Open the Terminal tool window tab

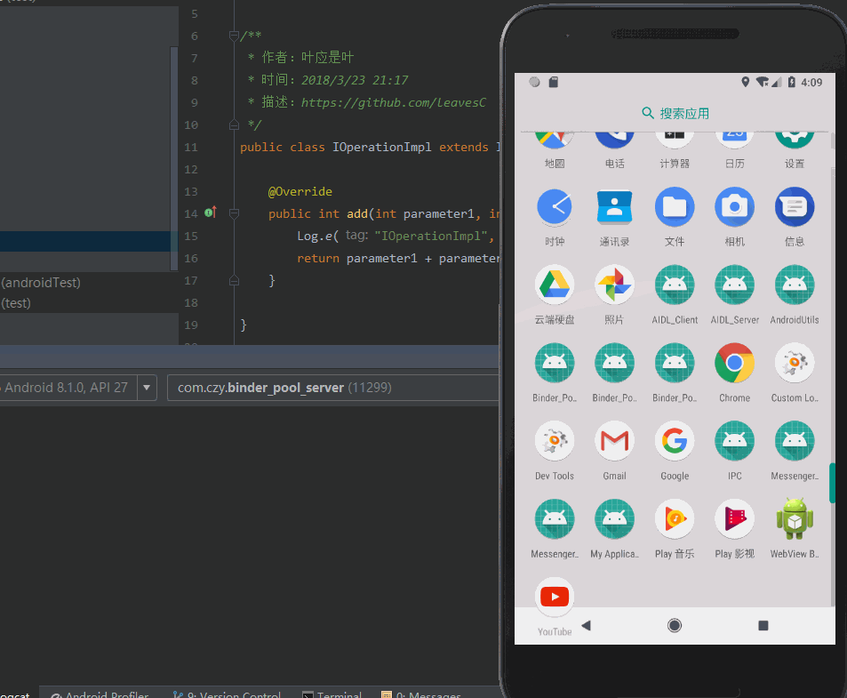332,694
